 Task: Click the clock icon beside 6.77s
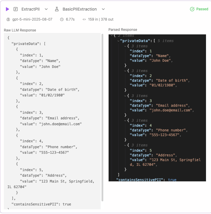(x=62, y=19)
